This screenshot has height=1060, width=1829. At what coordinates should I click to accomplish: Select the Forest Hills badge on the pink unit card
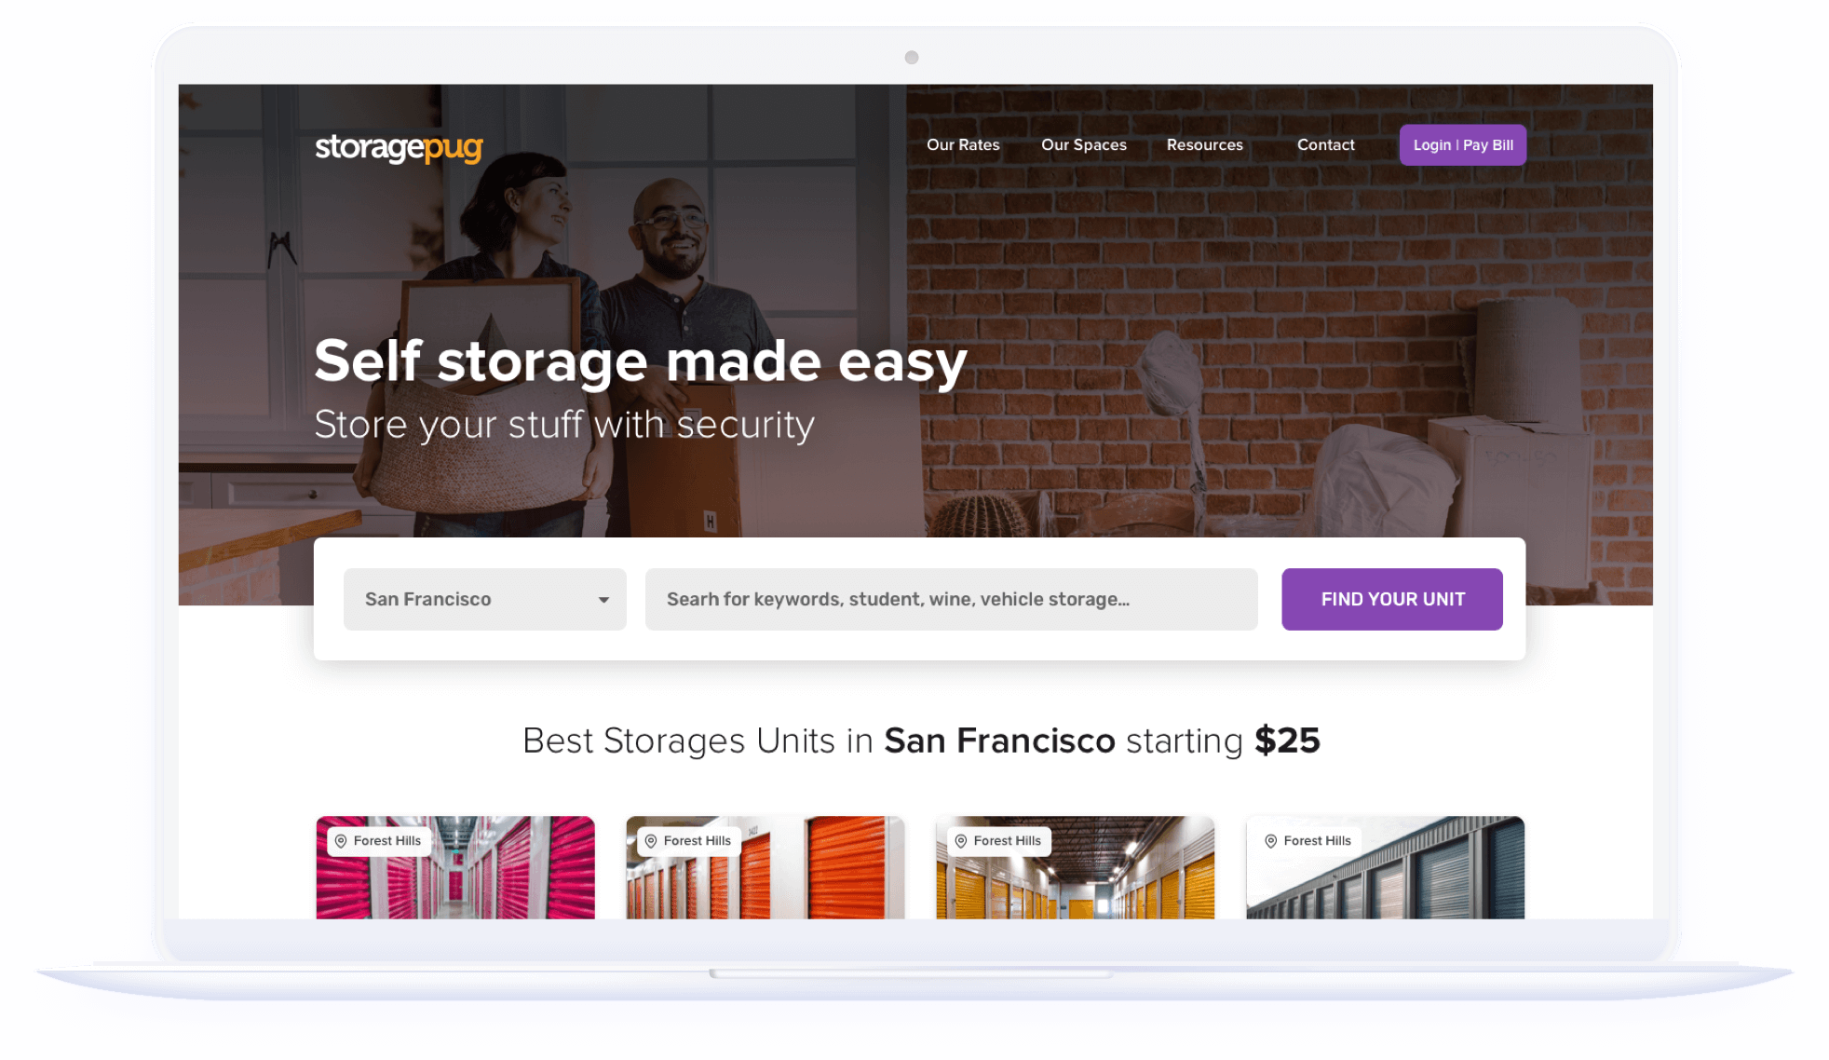pyautogui.click(x=379, y=840)
